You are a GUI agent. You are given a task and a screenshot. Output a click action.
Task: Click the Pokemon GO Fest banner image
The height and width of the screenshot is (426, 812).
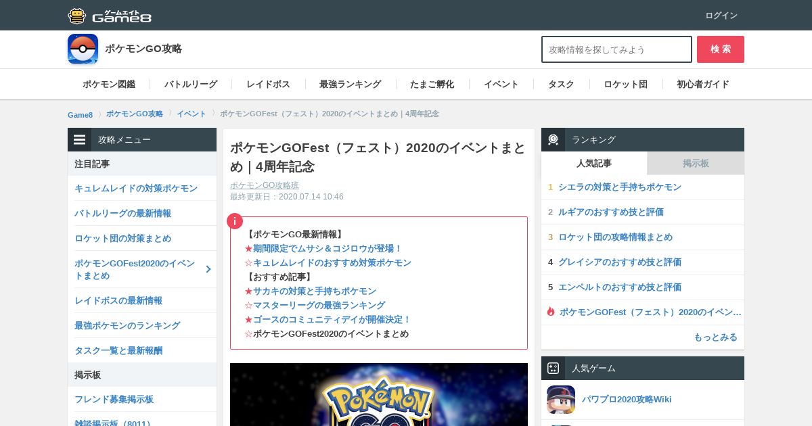379,394
